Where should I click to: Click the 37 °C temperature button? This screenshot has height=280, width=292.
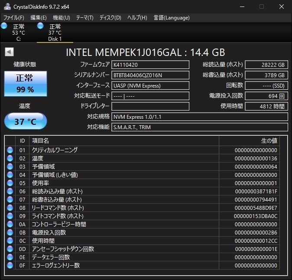tap(25, 121)
